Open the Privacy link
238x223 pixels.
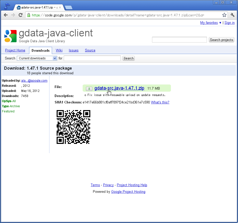[x=108, y=185]
